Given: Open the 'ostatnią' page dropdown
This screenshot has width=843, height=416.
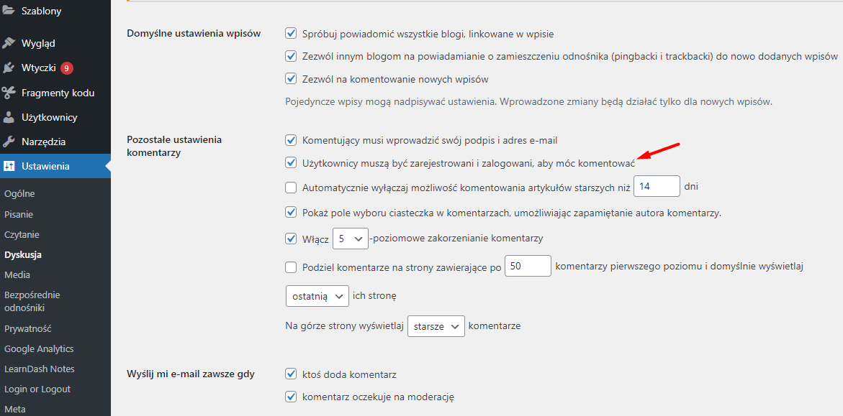Looking at the screenshot, I should [317, 296].
